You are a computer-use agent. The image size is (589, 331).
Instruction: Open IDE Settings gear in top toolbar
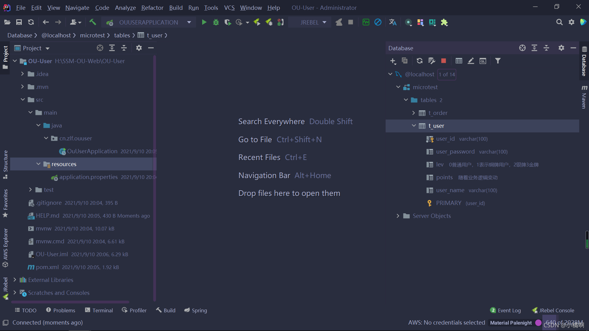pyautogui.click(x=571, y=22)
